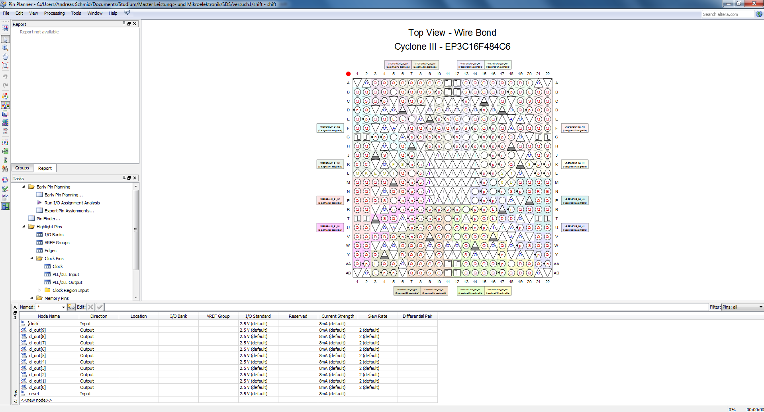This screenshot has height=412, width=764.
Task: Open the Tools menu
Action: click(76, 13)
